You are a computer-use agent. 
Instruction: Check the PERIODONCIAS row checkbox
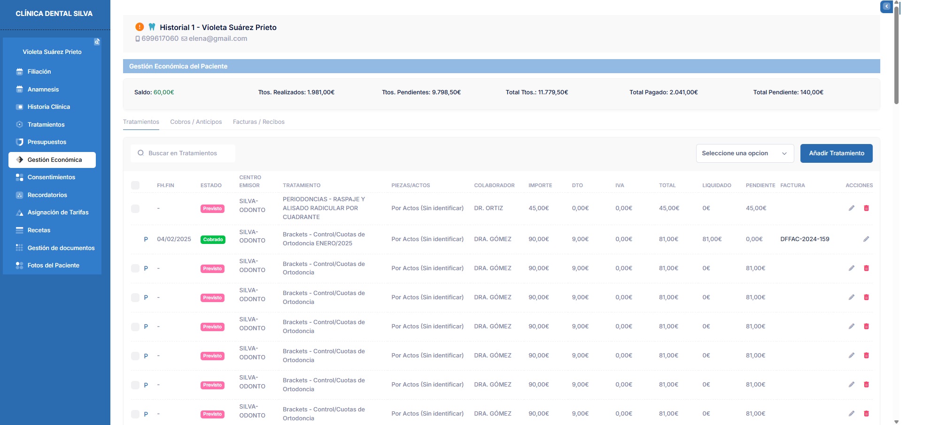pos(135,208)
